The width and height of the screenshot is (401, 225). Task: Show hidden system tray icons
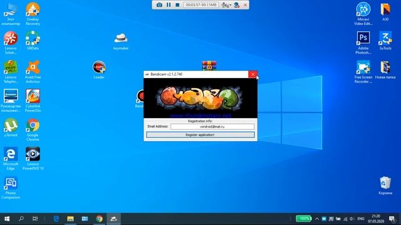tap(317, 219)
